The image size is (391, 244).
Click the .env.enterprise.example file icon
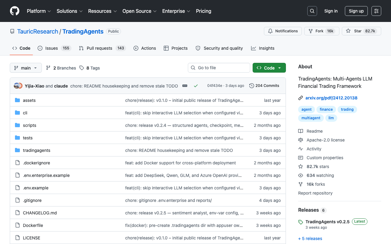coord(17,175)
